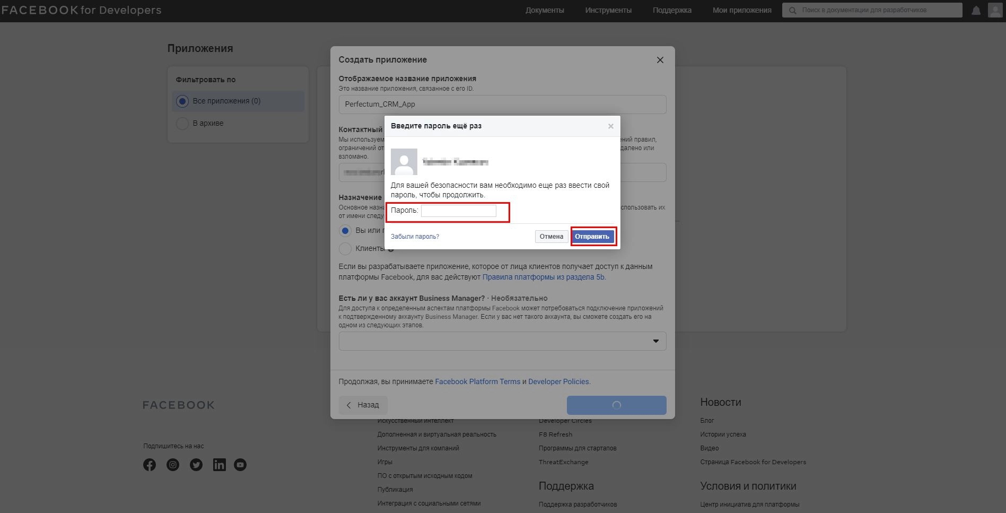1006x513 pixels.
Task: Open Инструменты для компаний footer link
Action: pos(418,448)
